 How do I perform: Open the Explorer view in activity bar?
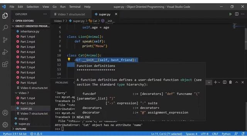[x=5, y=15]
